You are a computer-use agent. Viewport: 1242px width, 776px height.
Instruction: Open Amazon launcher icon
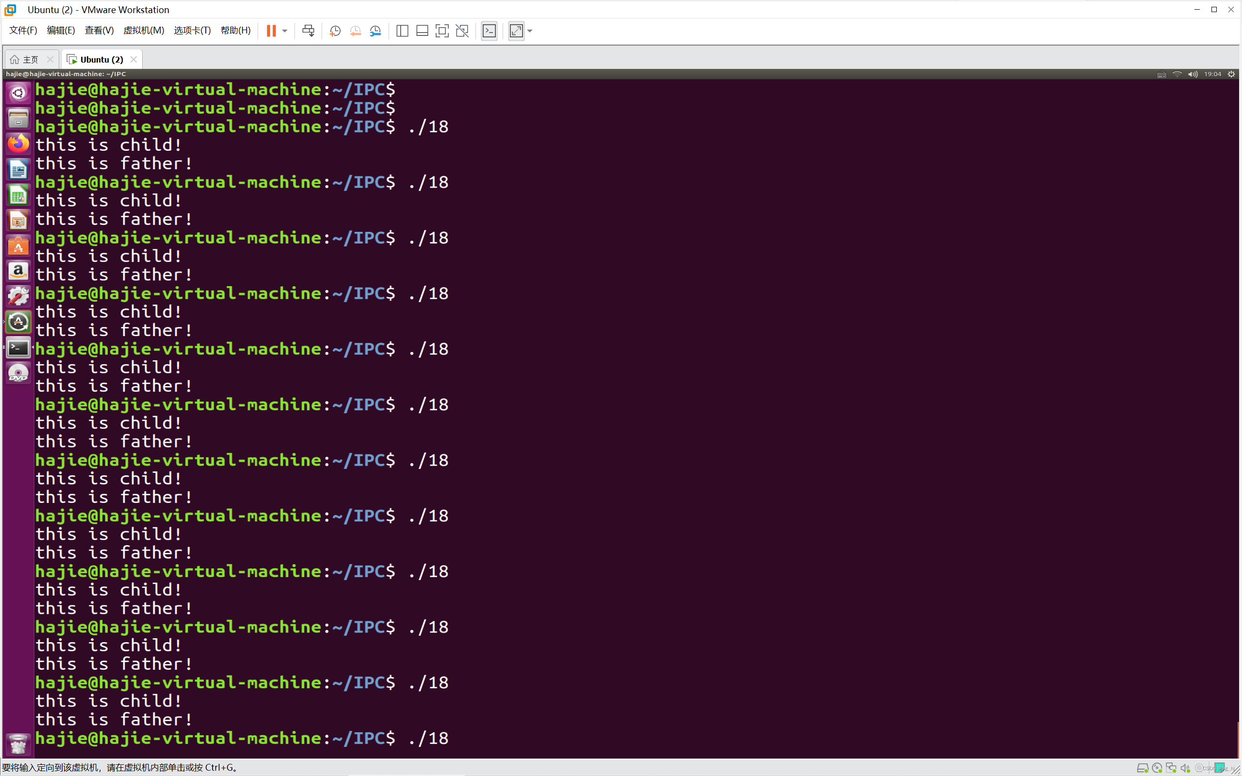click(18, 271)
